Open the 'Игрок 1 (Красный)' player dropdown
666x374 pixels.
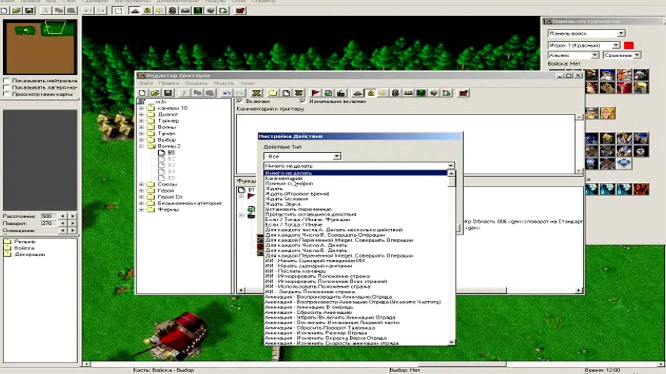click(584, 45)
